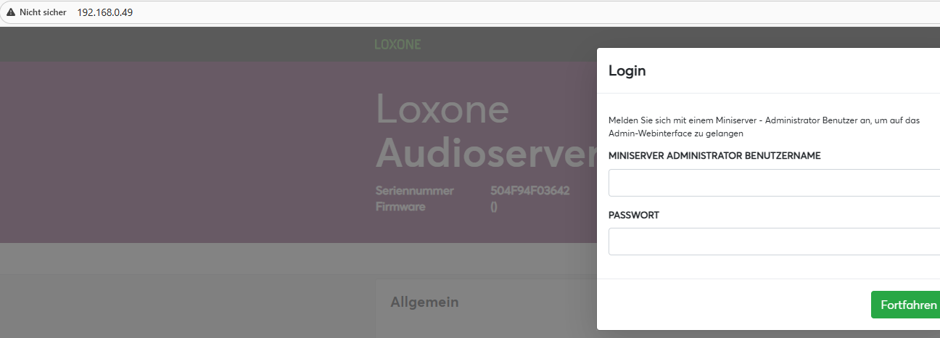Click the Seriennummer label
The image size is (940, 338).
pyautogui.click(x=415, y=191)
